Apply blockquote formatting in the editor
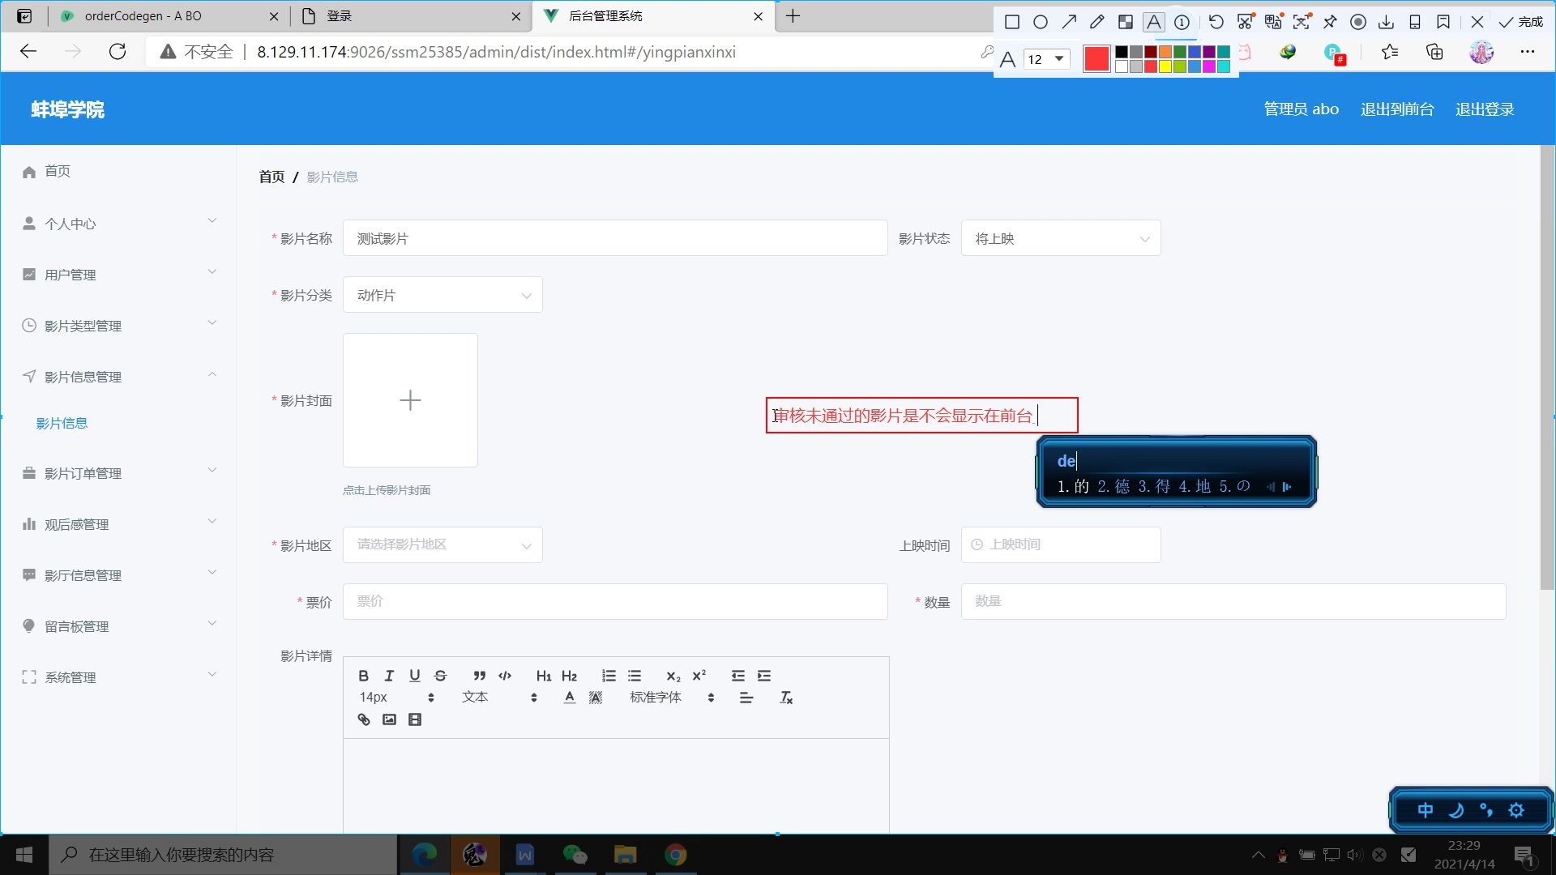The image size is (1556, 875). pyautogui.click(x=480, y=676)
